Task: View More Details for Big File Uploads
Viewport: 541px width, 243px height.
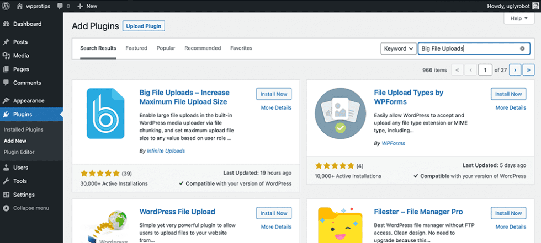Action: pos(277,108)
